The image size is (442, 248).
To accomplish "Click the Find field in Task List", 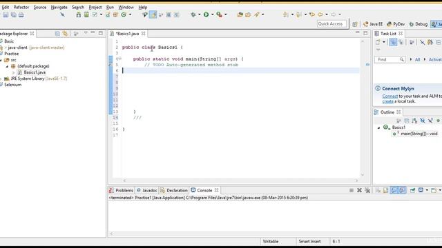I will click(390, 60).
